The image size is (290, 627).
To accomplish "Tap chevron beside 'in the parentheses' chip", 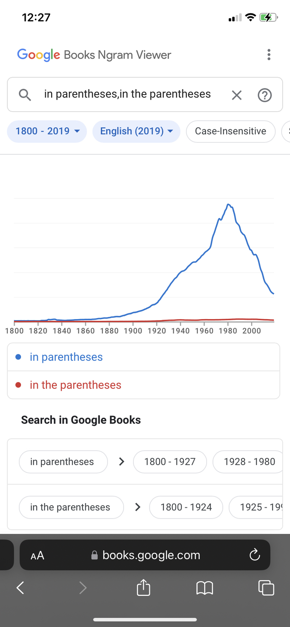I will 137,507.
